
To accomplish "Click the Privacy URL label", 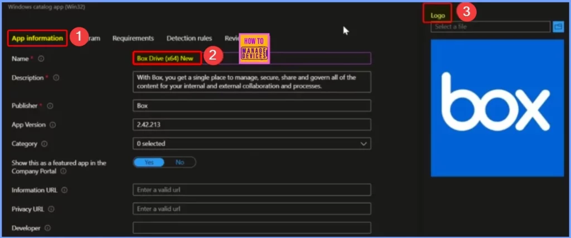I will 28,209.
